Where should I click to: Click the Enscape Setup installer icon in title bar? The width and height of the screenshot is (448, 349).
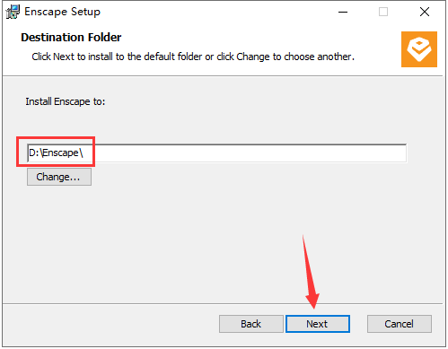(13, 12)
